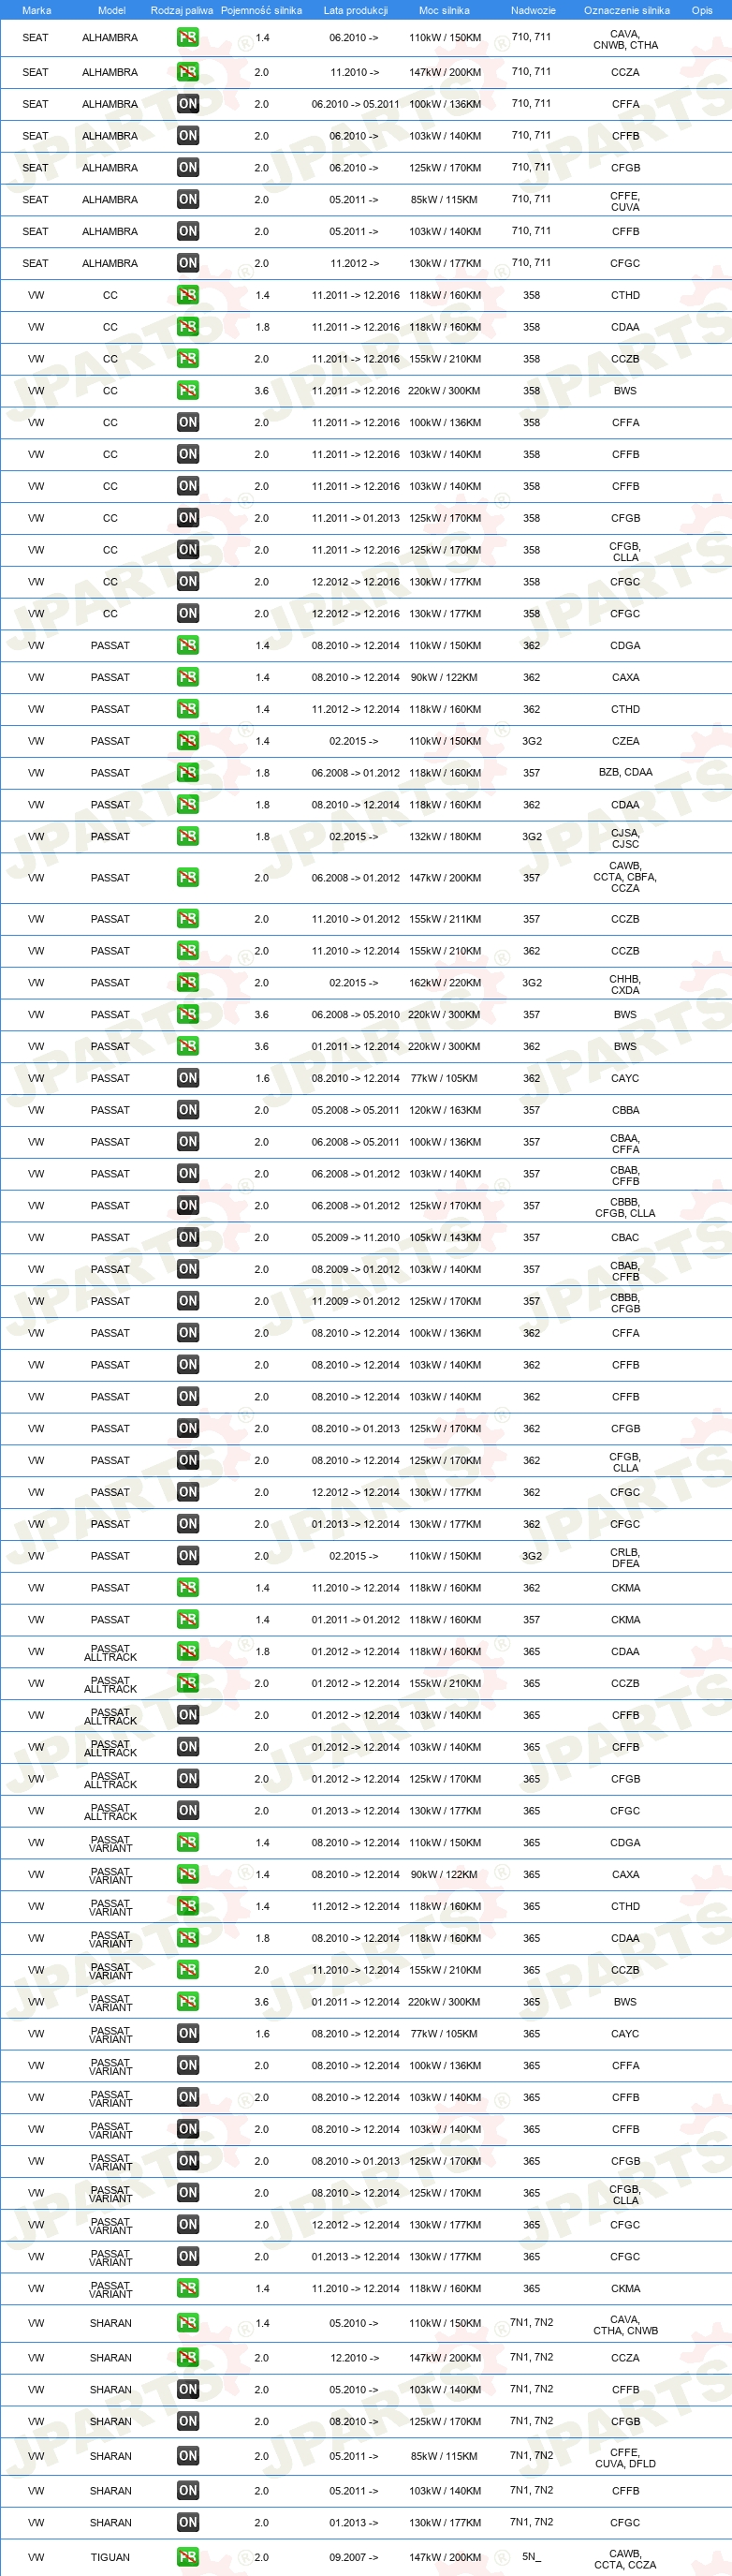Screen dimensions: 732x2576
Task: Click model name 'TIGUAN'
Action: pyautogui.click(x=110, y=2557)
